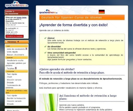Open Buscar: diccionario

point(15,55)
